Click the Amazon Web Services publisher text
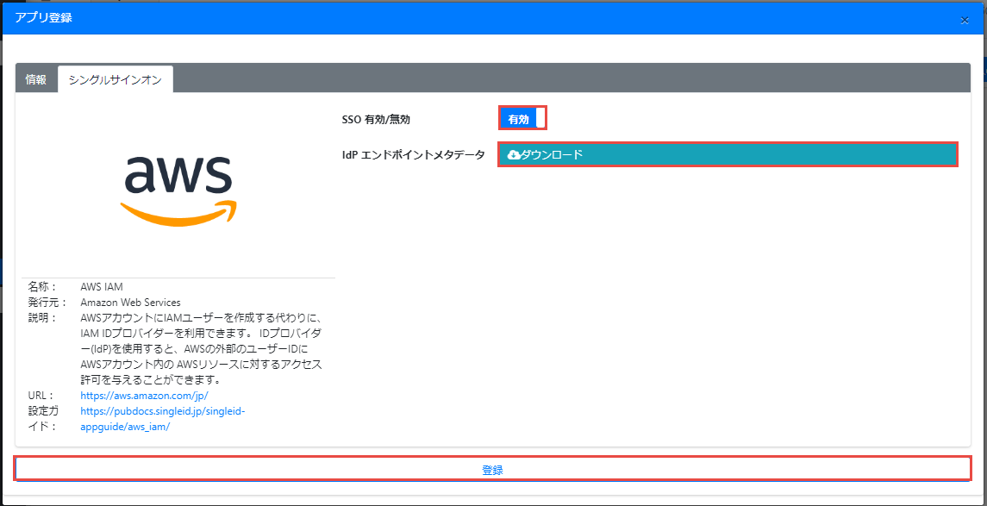 [130, 303]
